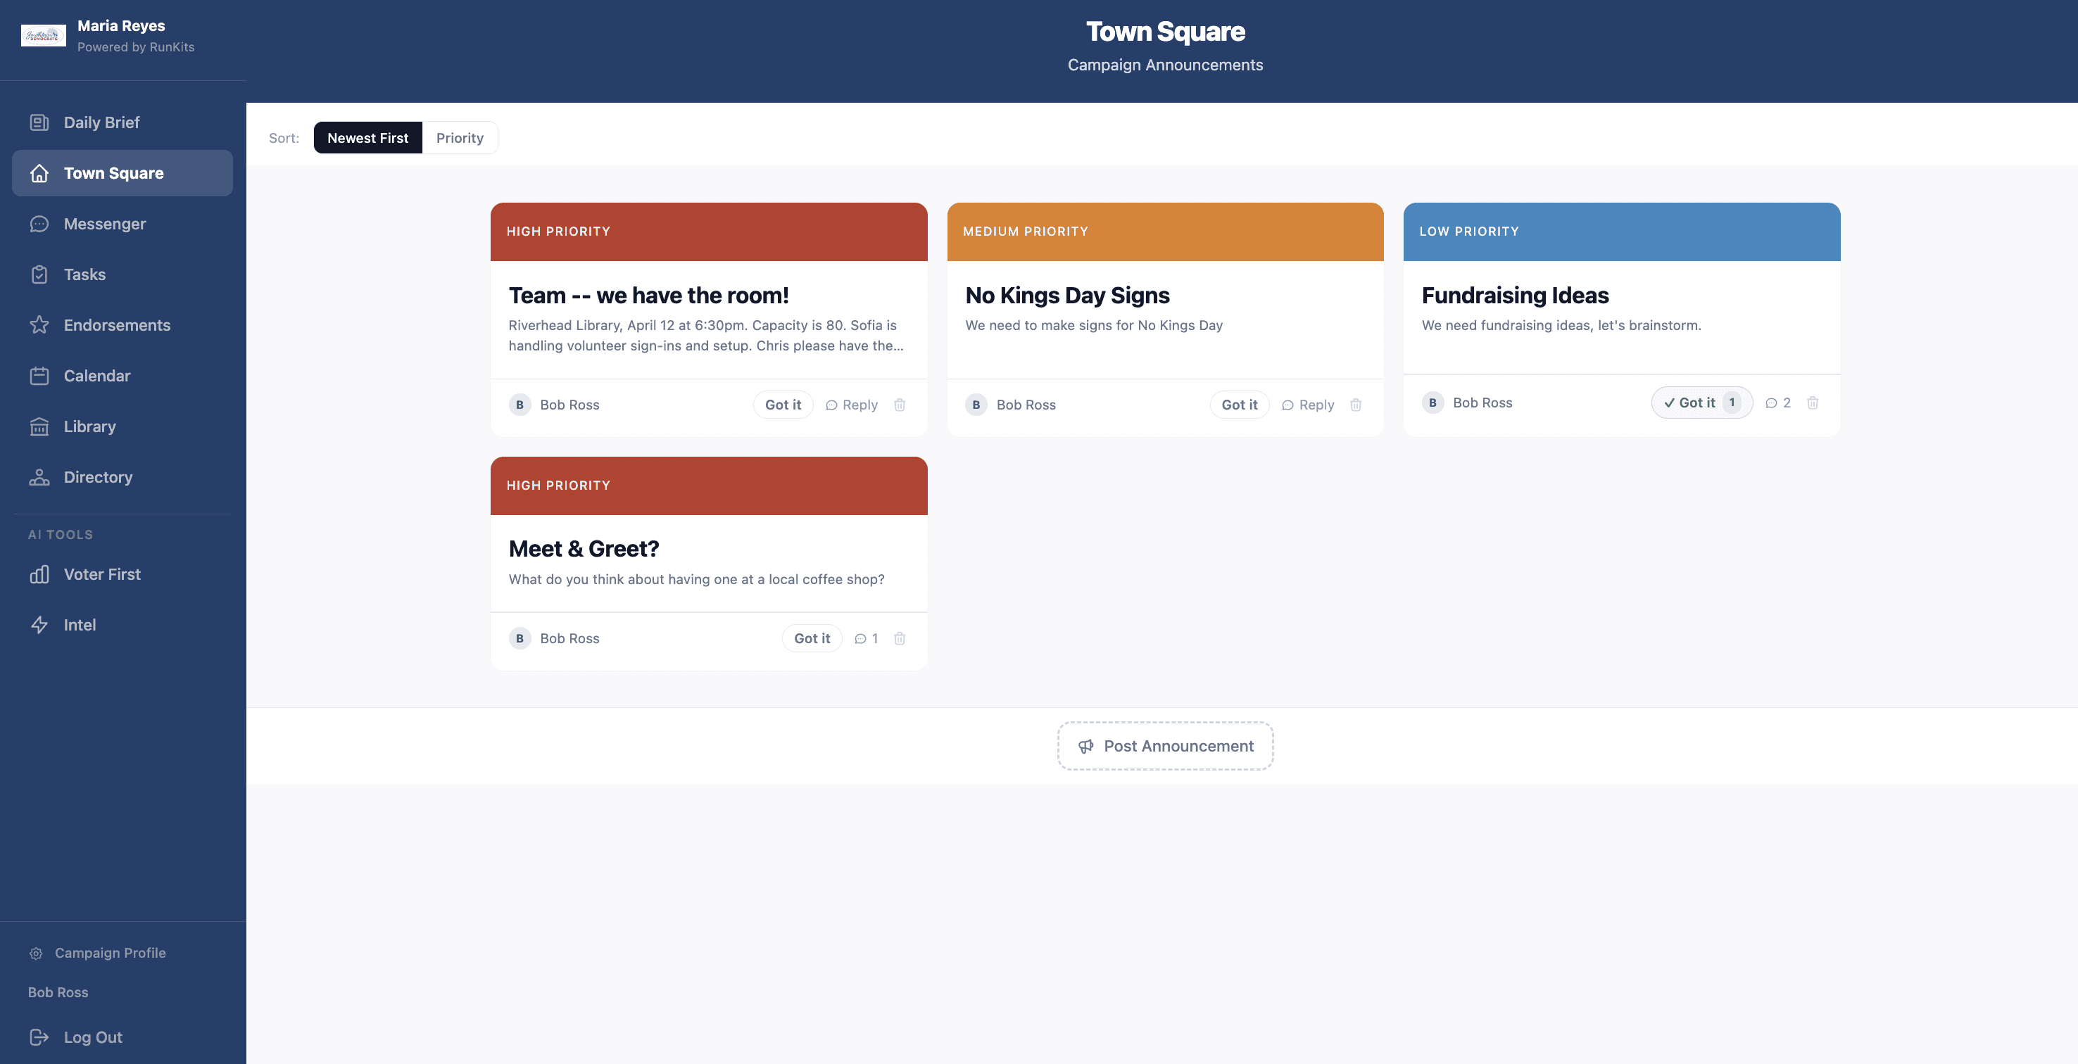Click the Bob Ross username in sidebar
This screenshot has height=1064, width=2078.
pyautogui.click(x=58, y=993)
